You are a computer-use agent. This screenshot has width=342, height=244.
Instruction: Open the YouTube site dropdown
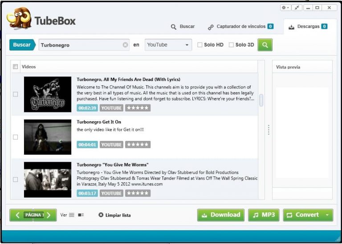coord(168,45)
